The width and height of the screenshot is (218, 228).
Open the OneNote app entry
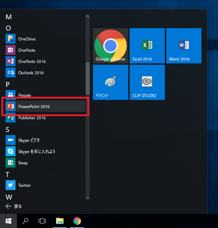[27, 50]
